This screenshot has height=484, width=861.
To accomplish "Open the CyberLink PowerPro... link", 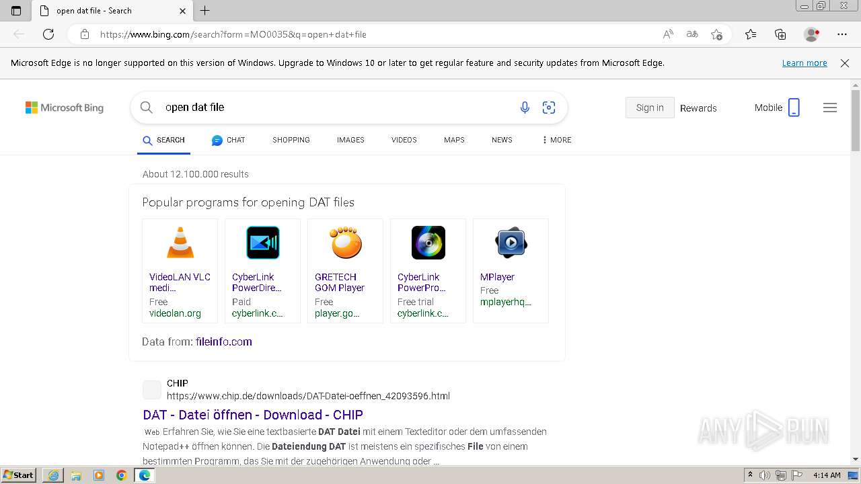I will (x=422, y=282).
